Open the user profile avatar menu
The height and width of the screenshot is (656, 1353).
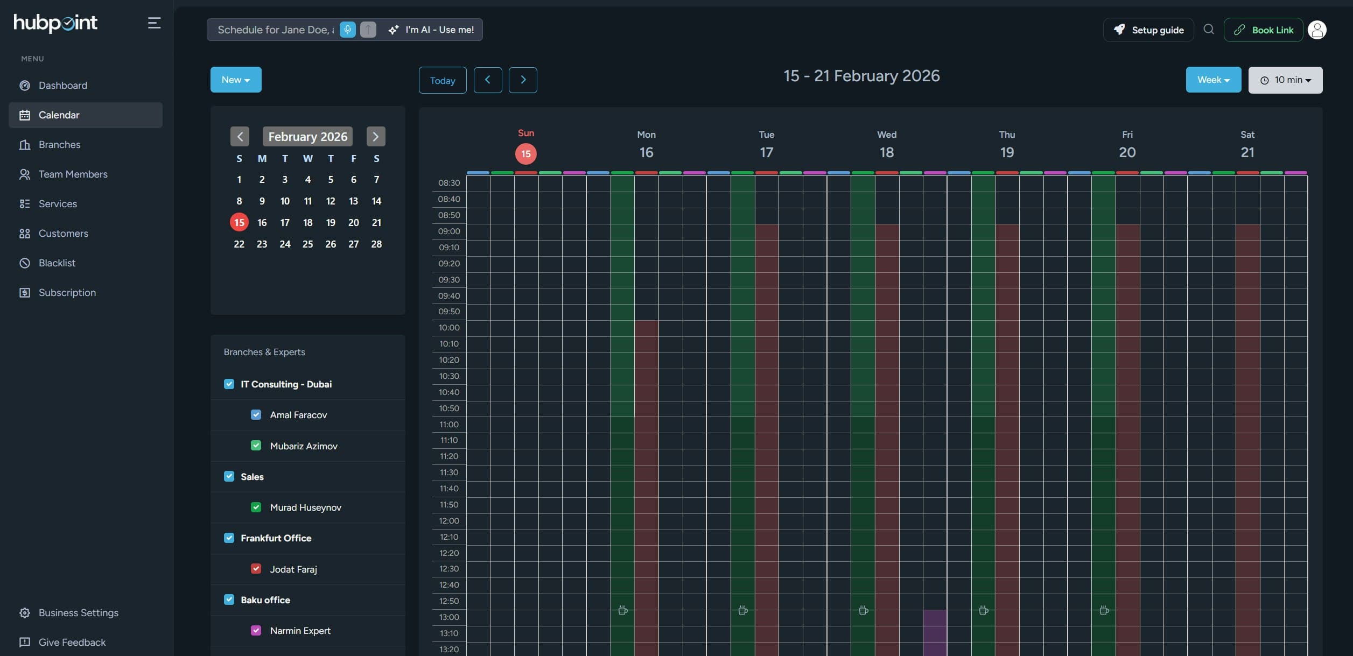point(1317,30)
